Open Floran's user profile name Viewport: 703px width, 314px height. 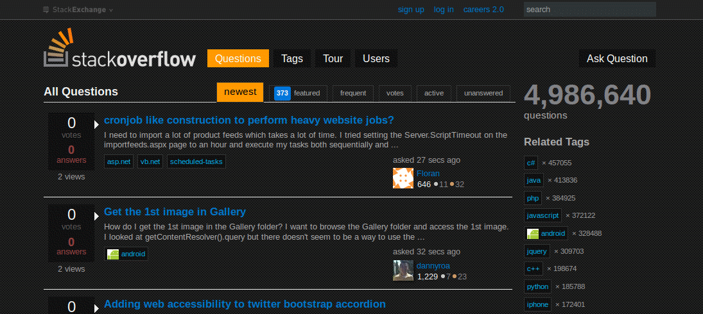click(x=428, y=174)
